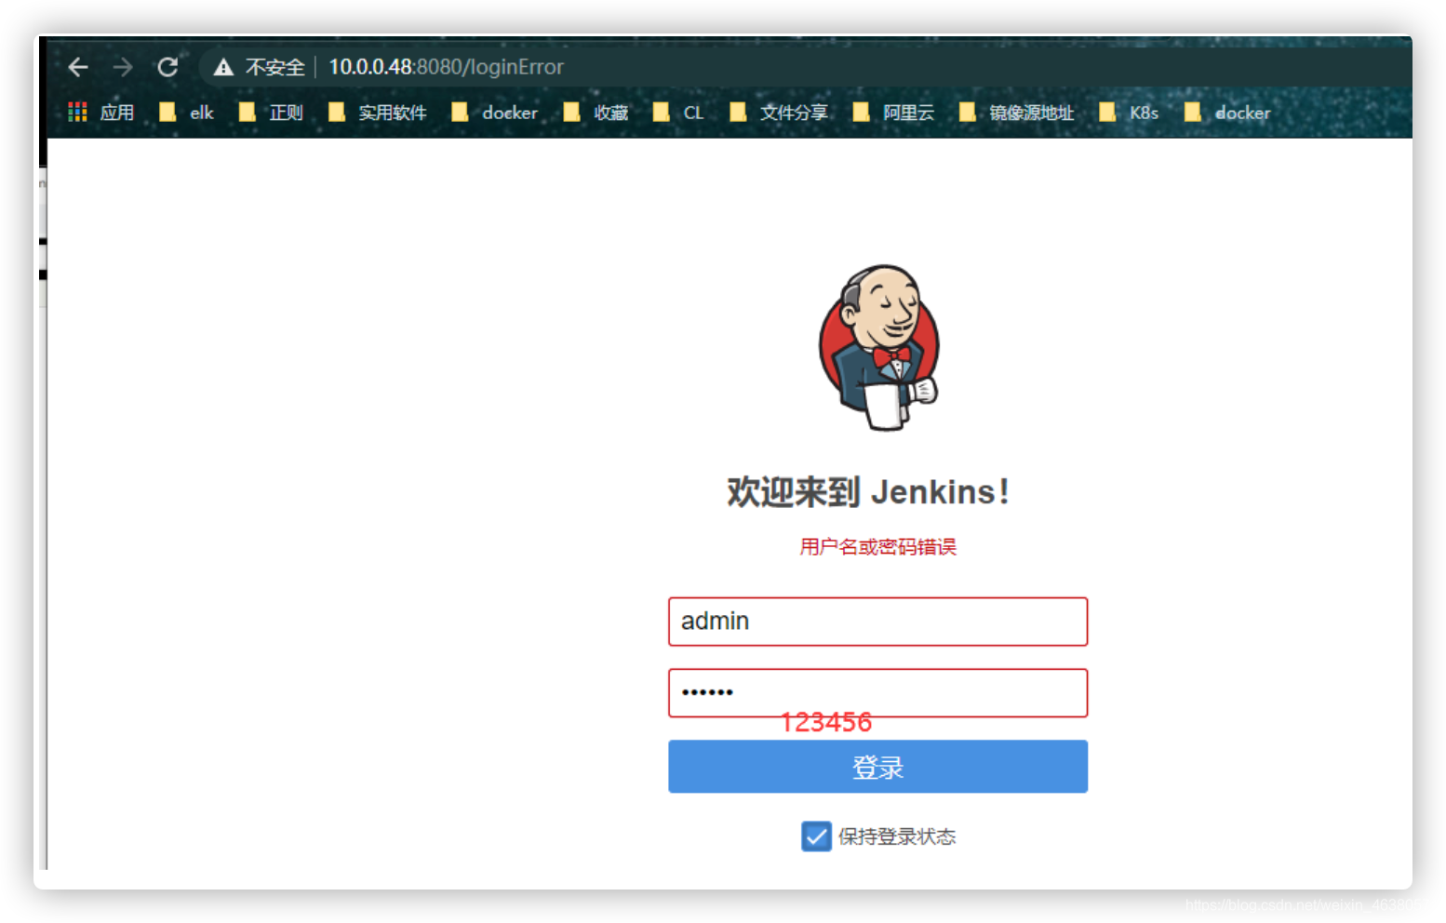
Task: Uncheck the 保持登录状态 checkbox
Action: tap(816, 836)
